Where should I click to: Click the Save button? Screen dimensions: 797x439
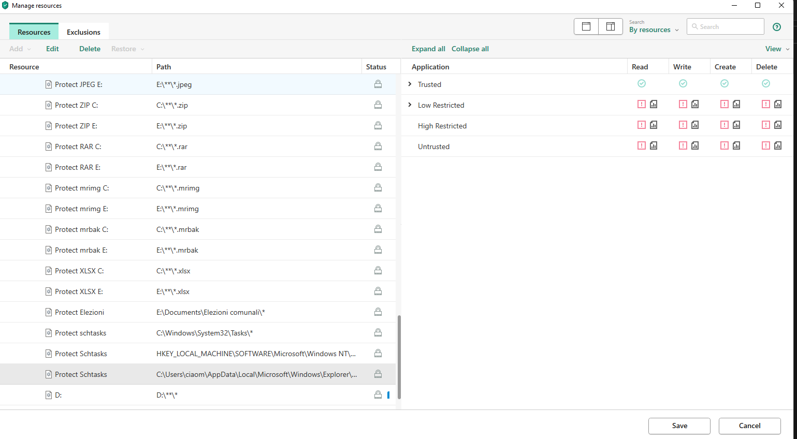(x=679, y=426)
